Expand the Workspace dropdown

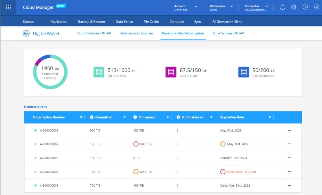[231, 6]
